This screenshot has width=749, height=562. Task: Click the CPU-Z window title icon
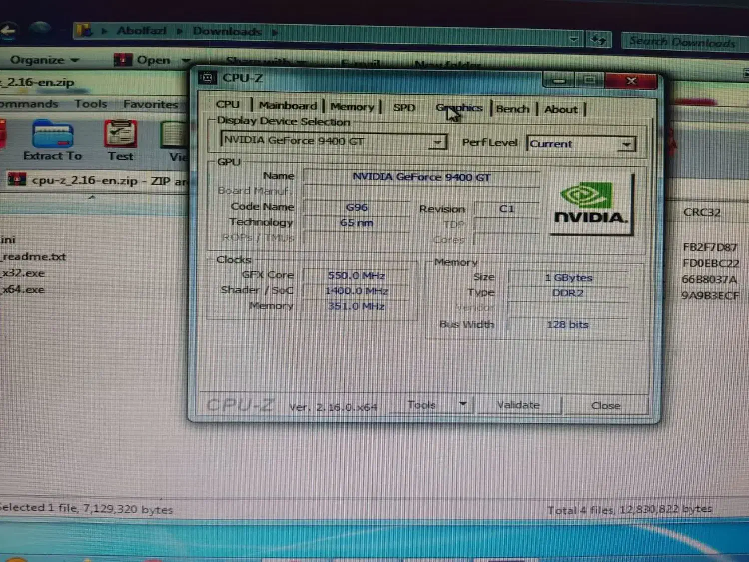click(x=207, y=78)
